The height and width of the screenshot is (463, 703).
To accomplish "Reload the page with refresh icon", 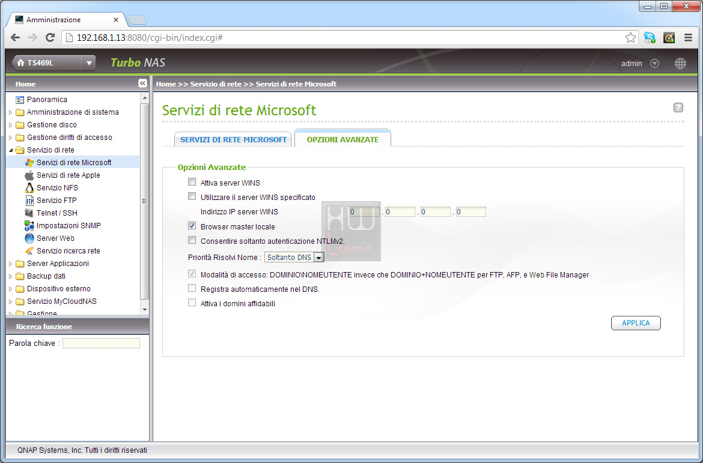I will tap(50, 38).
